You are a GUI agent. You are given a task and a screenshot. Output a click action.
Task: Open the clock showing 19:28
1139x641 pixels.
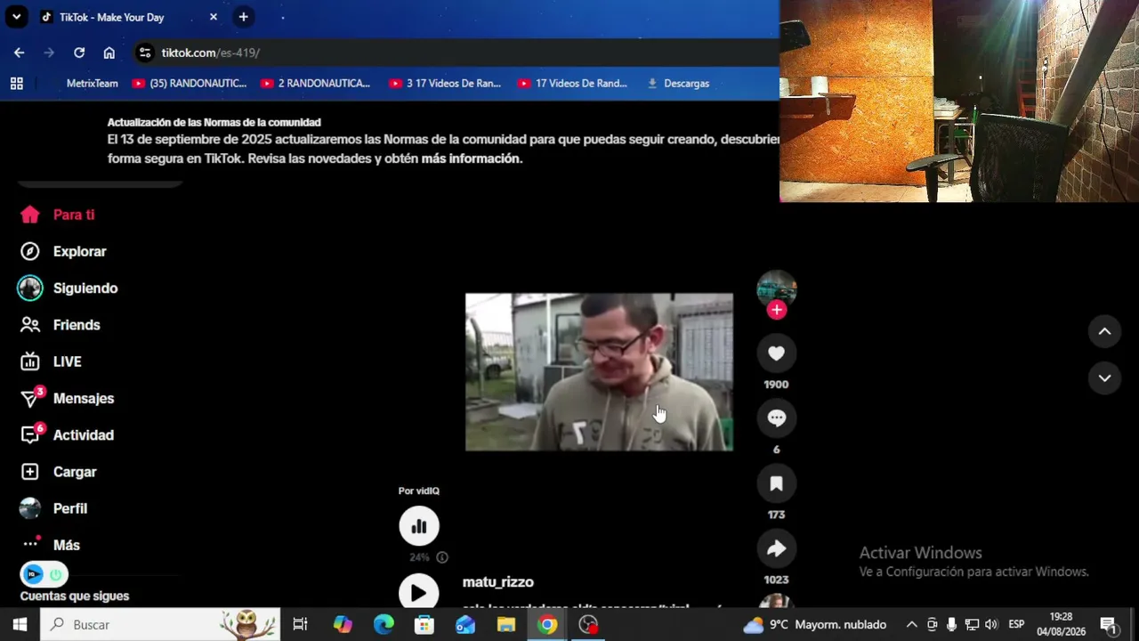[1061, 625]
